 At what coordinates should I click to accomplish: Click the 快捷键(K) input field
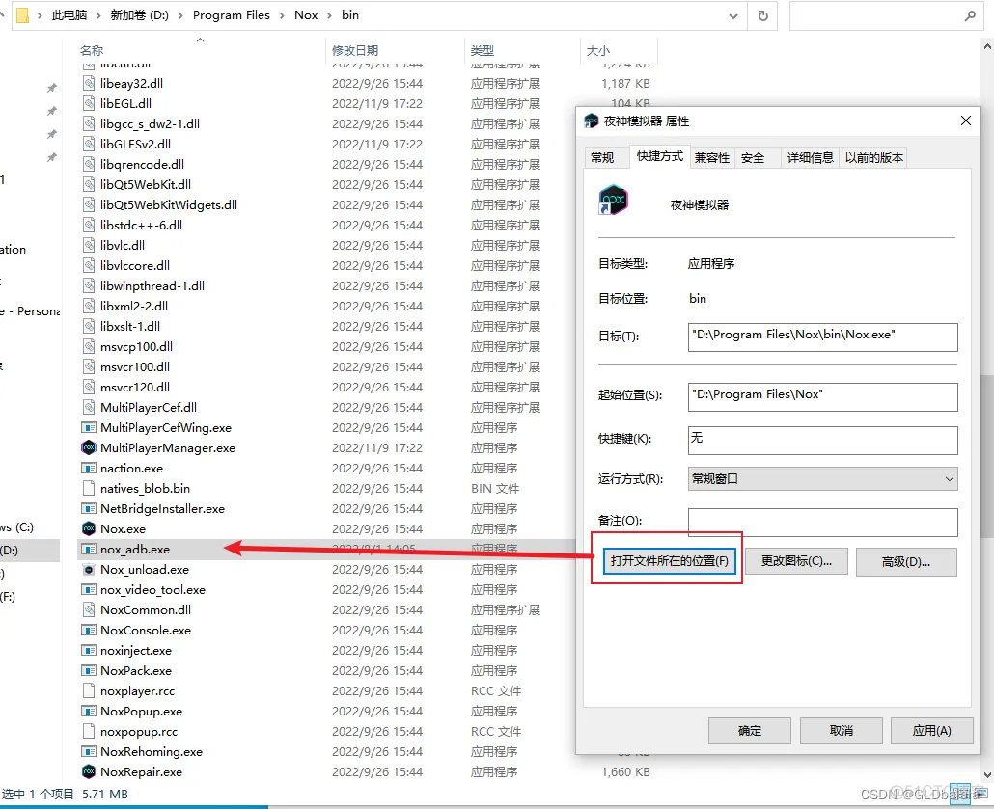[822, 441]
